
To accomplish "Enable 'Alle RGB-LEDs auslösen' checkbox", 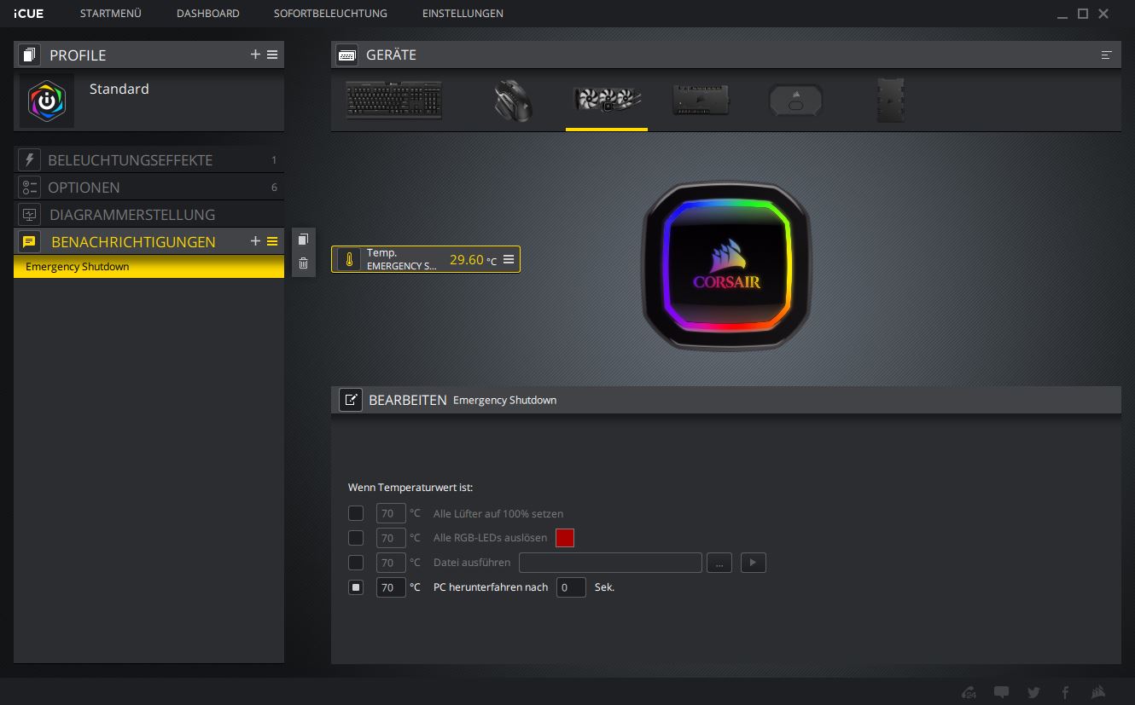I will [x=356, y=538].
